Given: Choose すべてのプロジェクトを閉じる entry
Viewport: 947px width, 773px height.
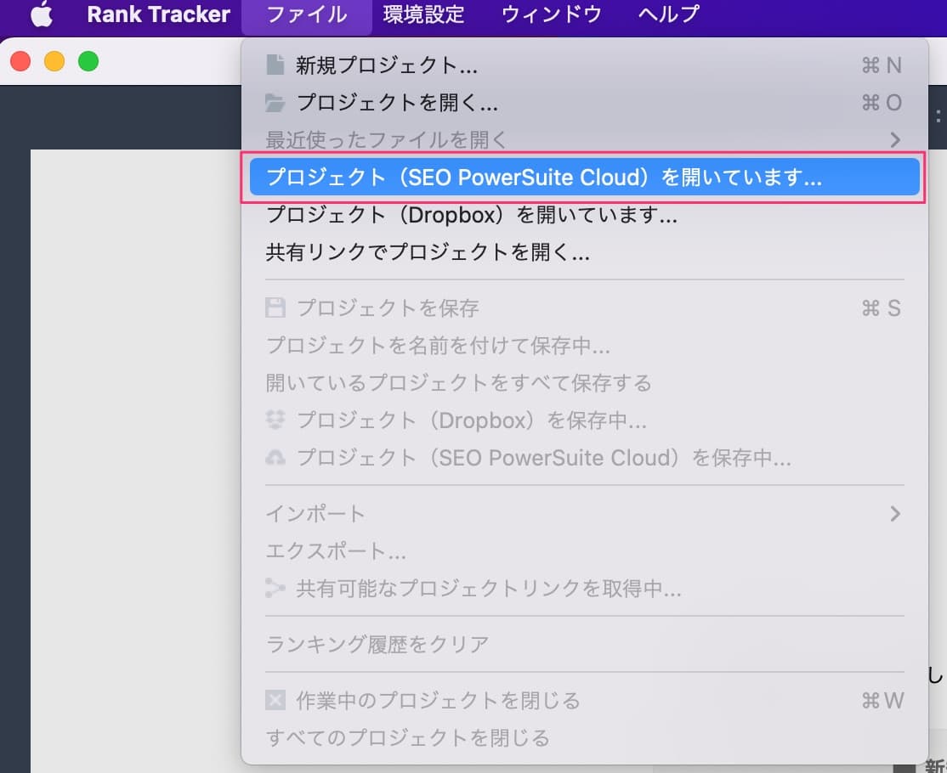Looking at the screenshot, I should (x=584, y=737).
